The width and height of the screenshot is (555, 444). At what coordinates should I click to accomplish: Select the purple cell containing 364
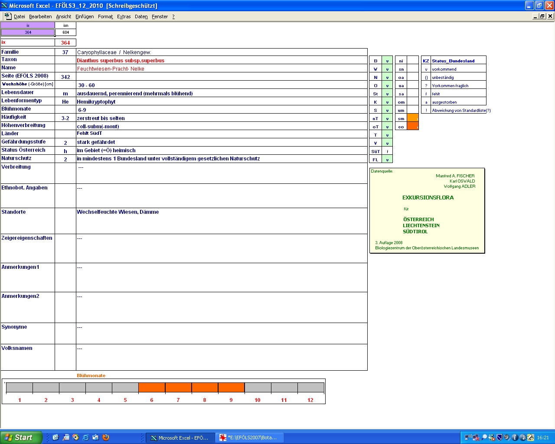28,32
